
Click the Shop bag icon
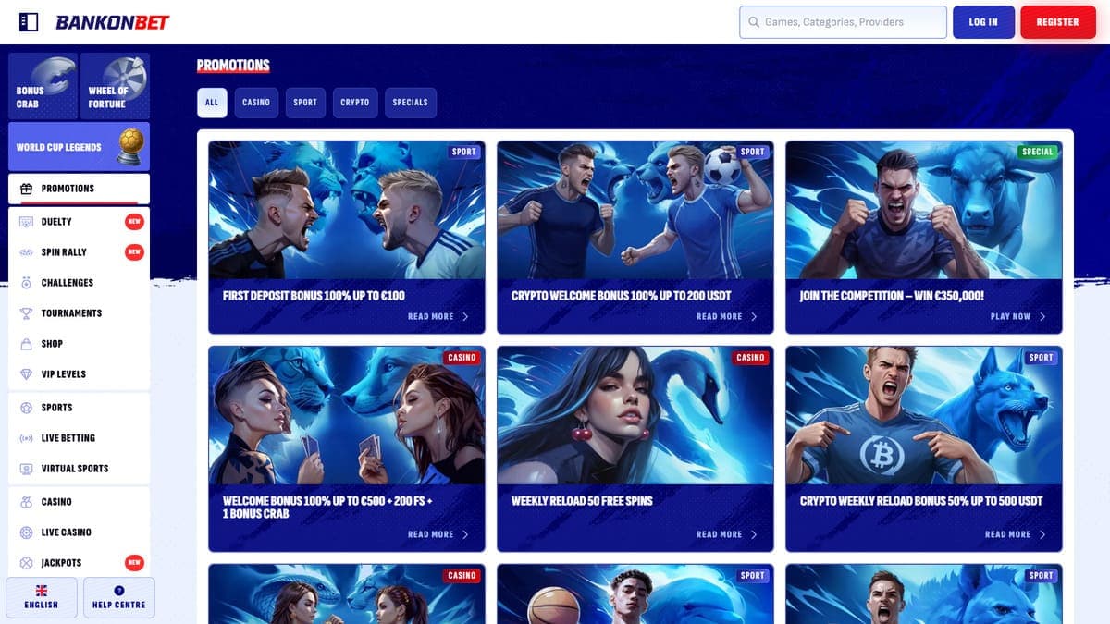click(x=26, y=344)
